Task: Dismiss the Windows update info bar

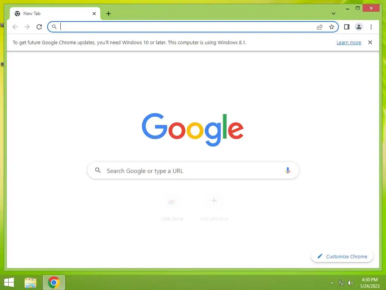Action: [x=370, y=42]
